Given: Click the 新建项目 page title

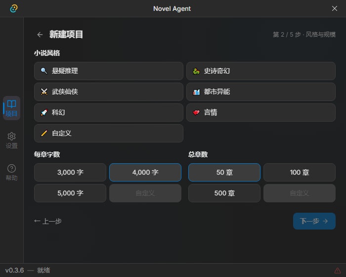Looking at the screenshot, I should 66,35.
